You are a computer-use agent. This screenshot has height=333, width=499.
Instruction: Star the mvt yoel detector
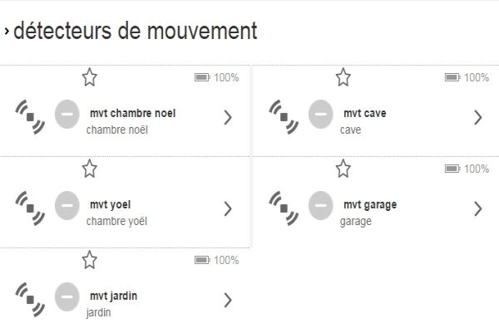(90, 169)
